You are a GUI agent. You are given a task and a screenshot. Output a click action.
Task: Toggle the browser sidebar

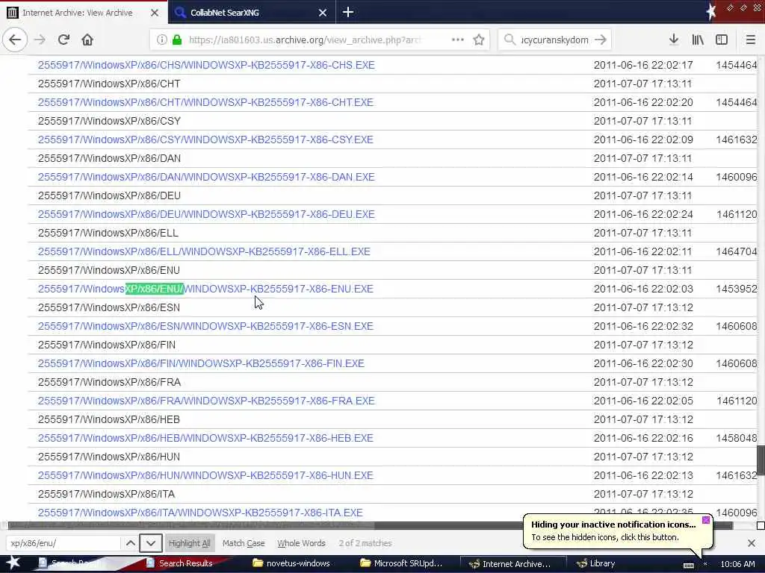pos(722,40)
